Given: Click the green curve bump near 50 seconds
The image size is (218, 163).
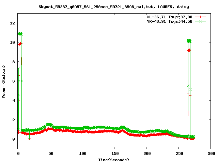Looking at the screenshot, I should 49,125.
